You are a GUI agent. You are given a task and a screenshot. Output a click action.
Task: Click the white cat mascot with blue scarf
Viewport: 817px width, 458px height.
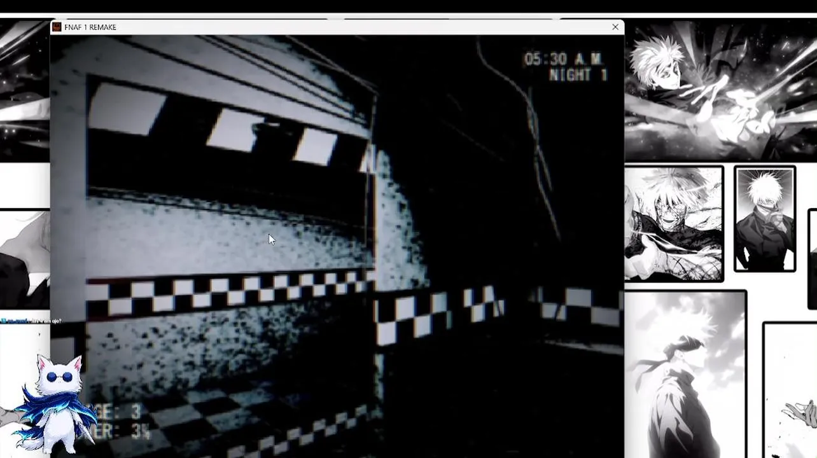[56, 405]
